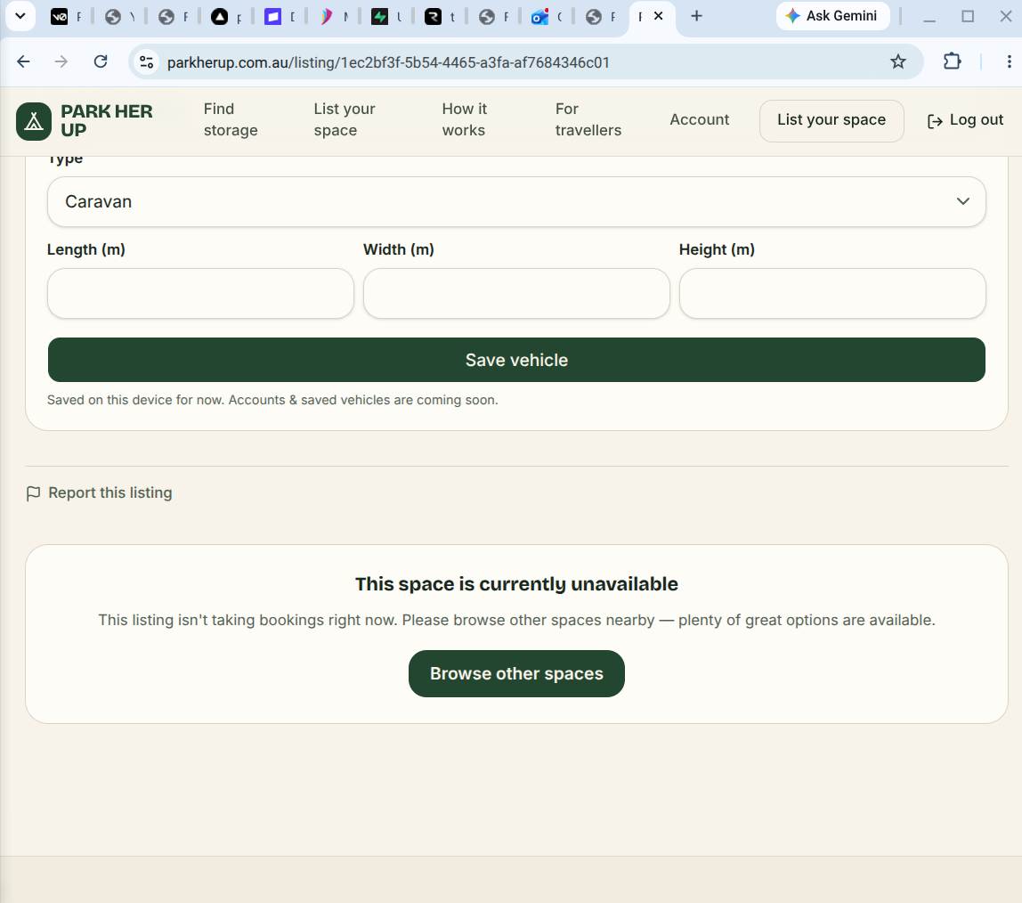Click the 'This space is currently unavailable' heading
1022x903 pixels.
click(516, 584)
